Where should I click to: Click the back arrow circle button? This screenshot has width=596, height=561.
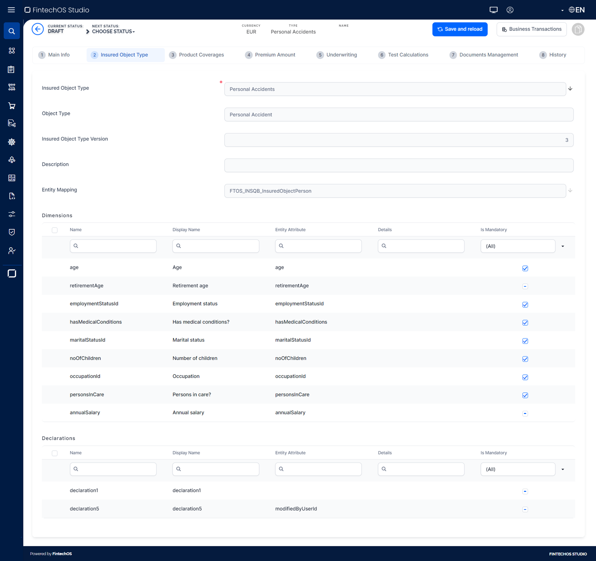38,29
